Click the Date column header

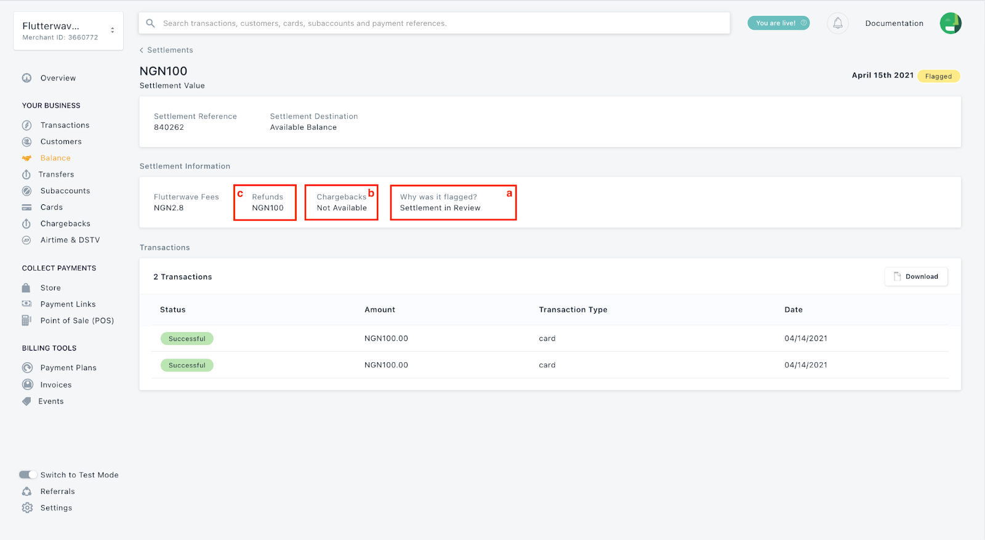coord(794,310)
